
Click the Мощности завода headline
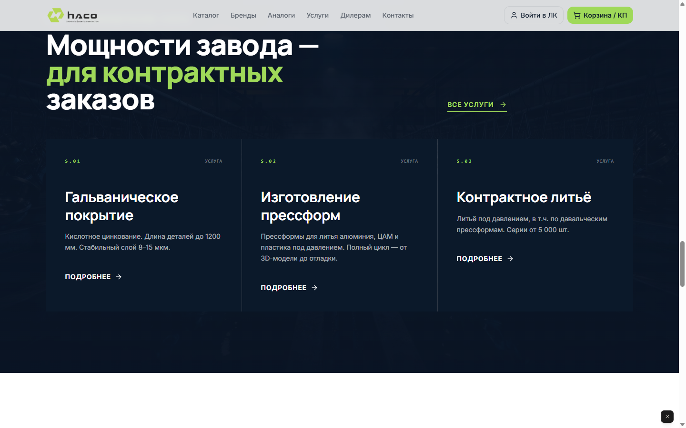[x=182, y=73]
